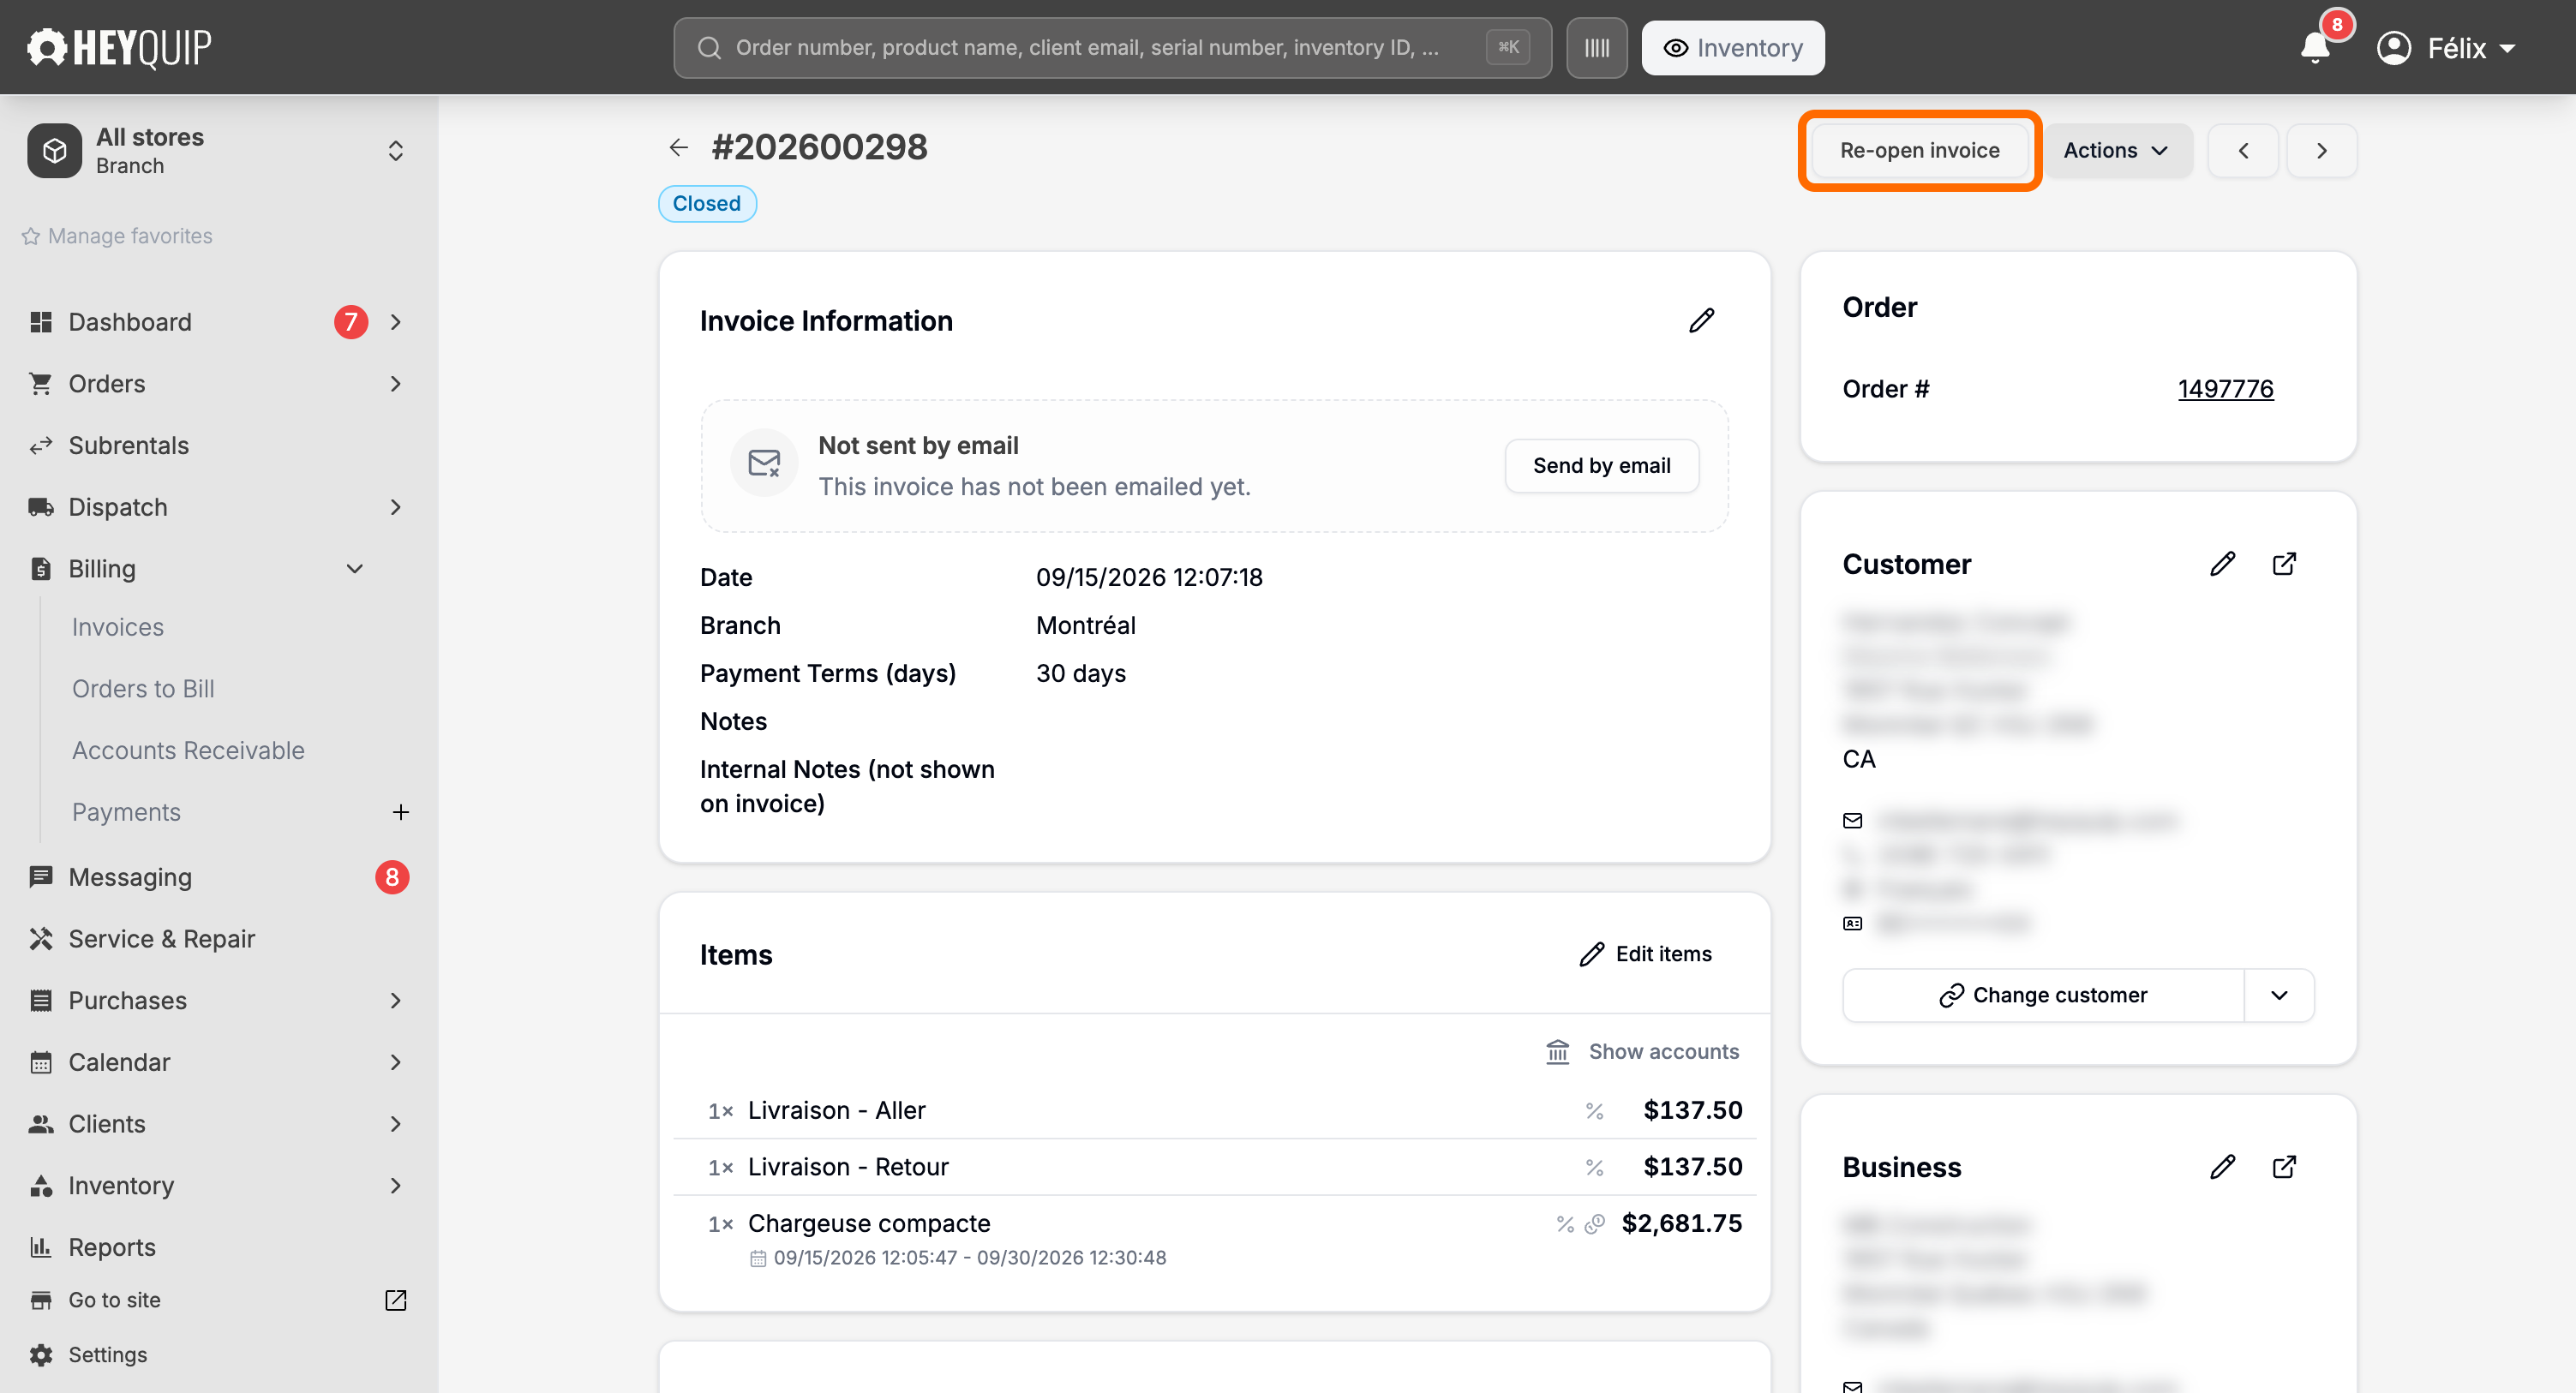
Task: Toggle Show accounts in Items
Action: tap(1643, 1052)
